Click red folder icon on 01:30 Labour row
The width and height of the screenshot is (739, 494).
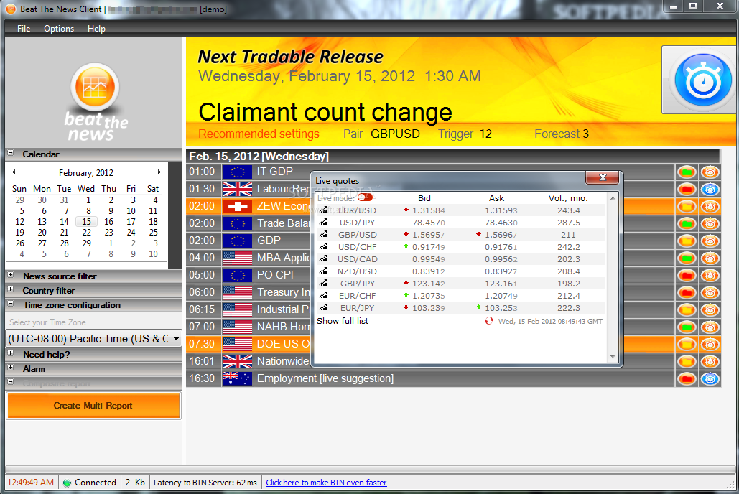[687, 190]
